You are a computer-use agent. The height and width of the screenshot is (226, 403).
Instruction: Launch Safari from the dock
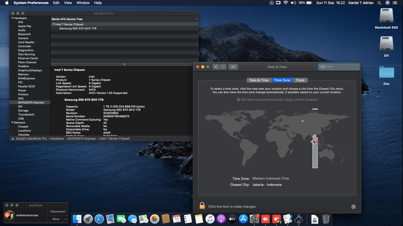[x=99, y=219]
